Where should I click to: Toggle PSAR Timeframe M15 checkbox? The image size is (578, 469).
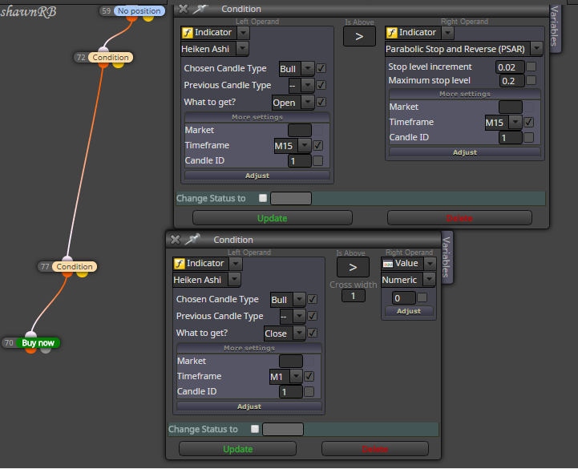click(x=528, y=122)
